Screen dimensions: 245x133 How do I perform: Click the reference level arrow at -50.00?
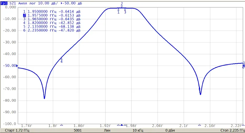click(x=17, y=66)
